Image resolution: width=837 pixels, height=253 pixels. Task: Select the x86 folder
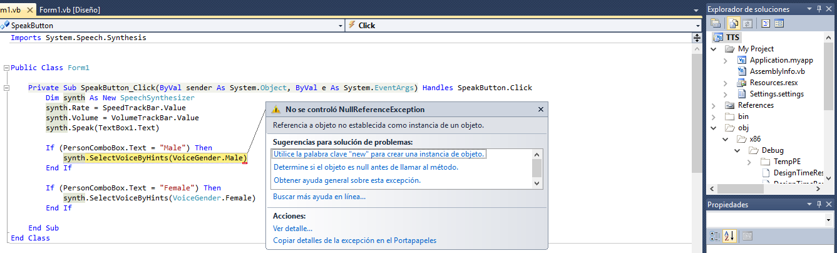[756, 139]
